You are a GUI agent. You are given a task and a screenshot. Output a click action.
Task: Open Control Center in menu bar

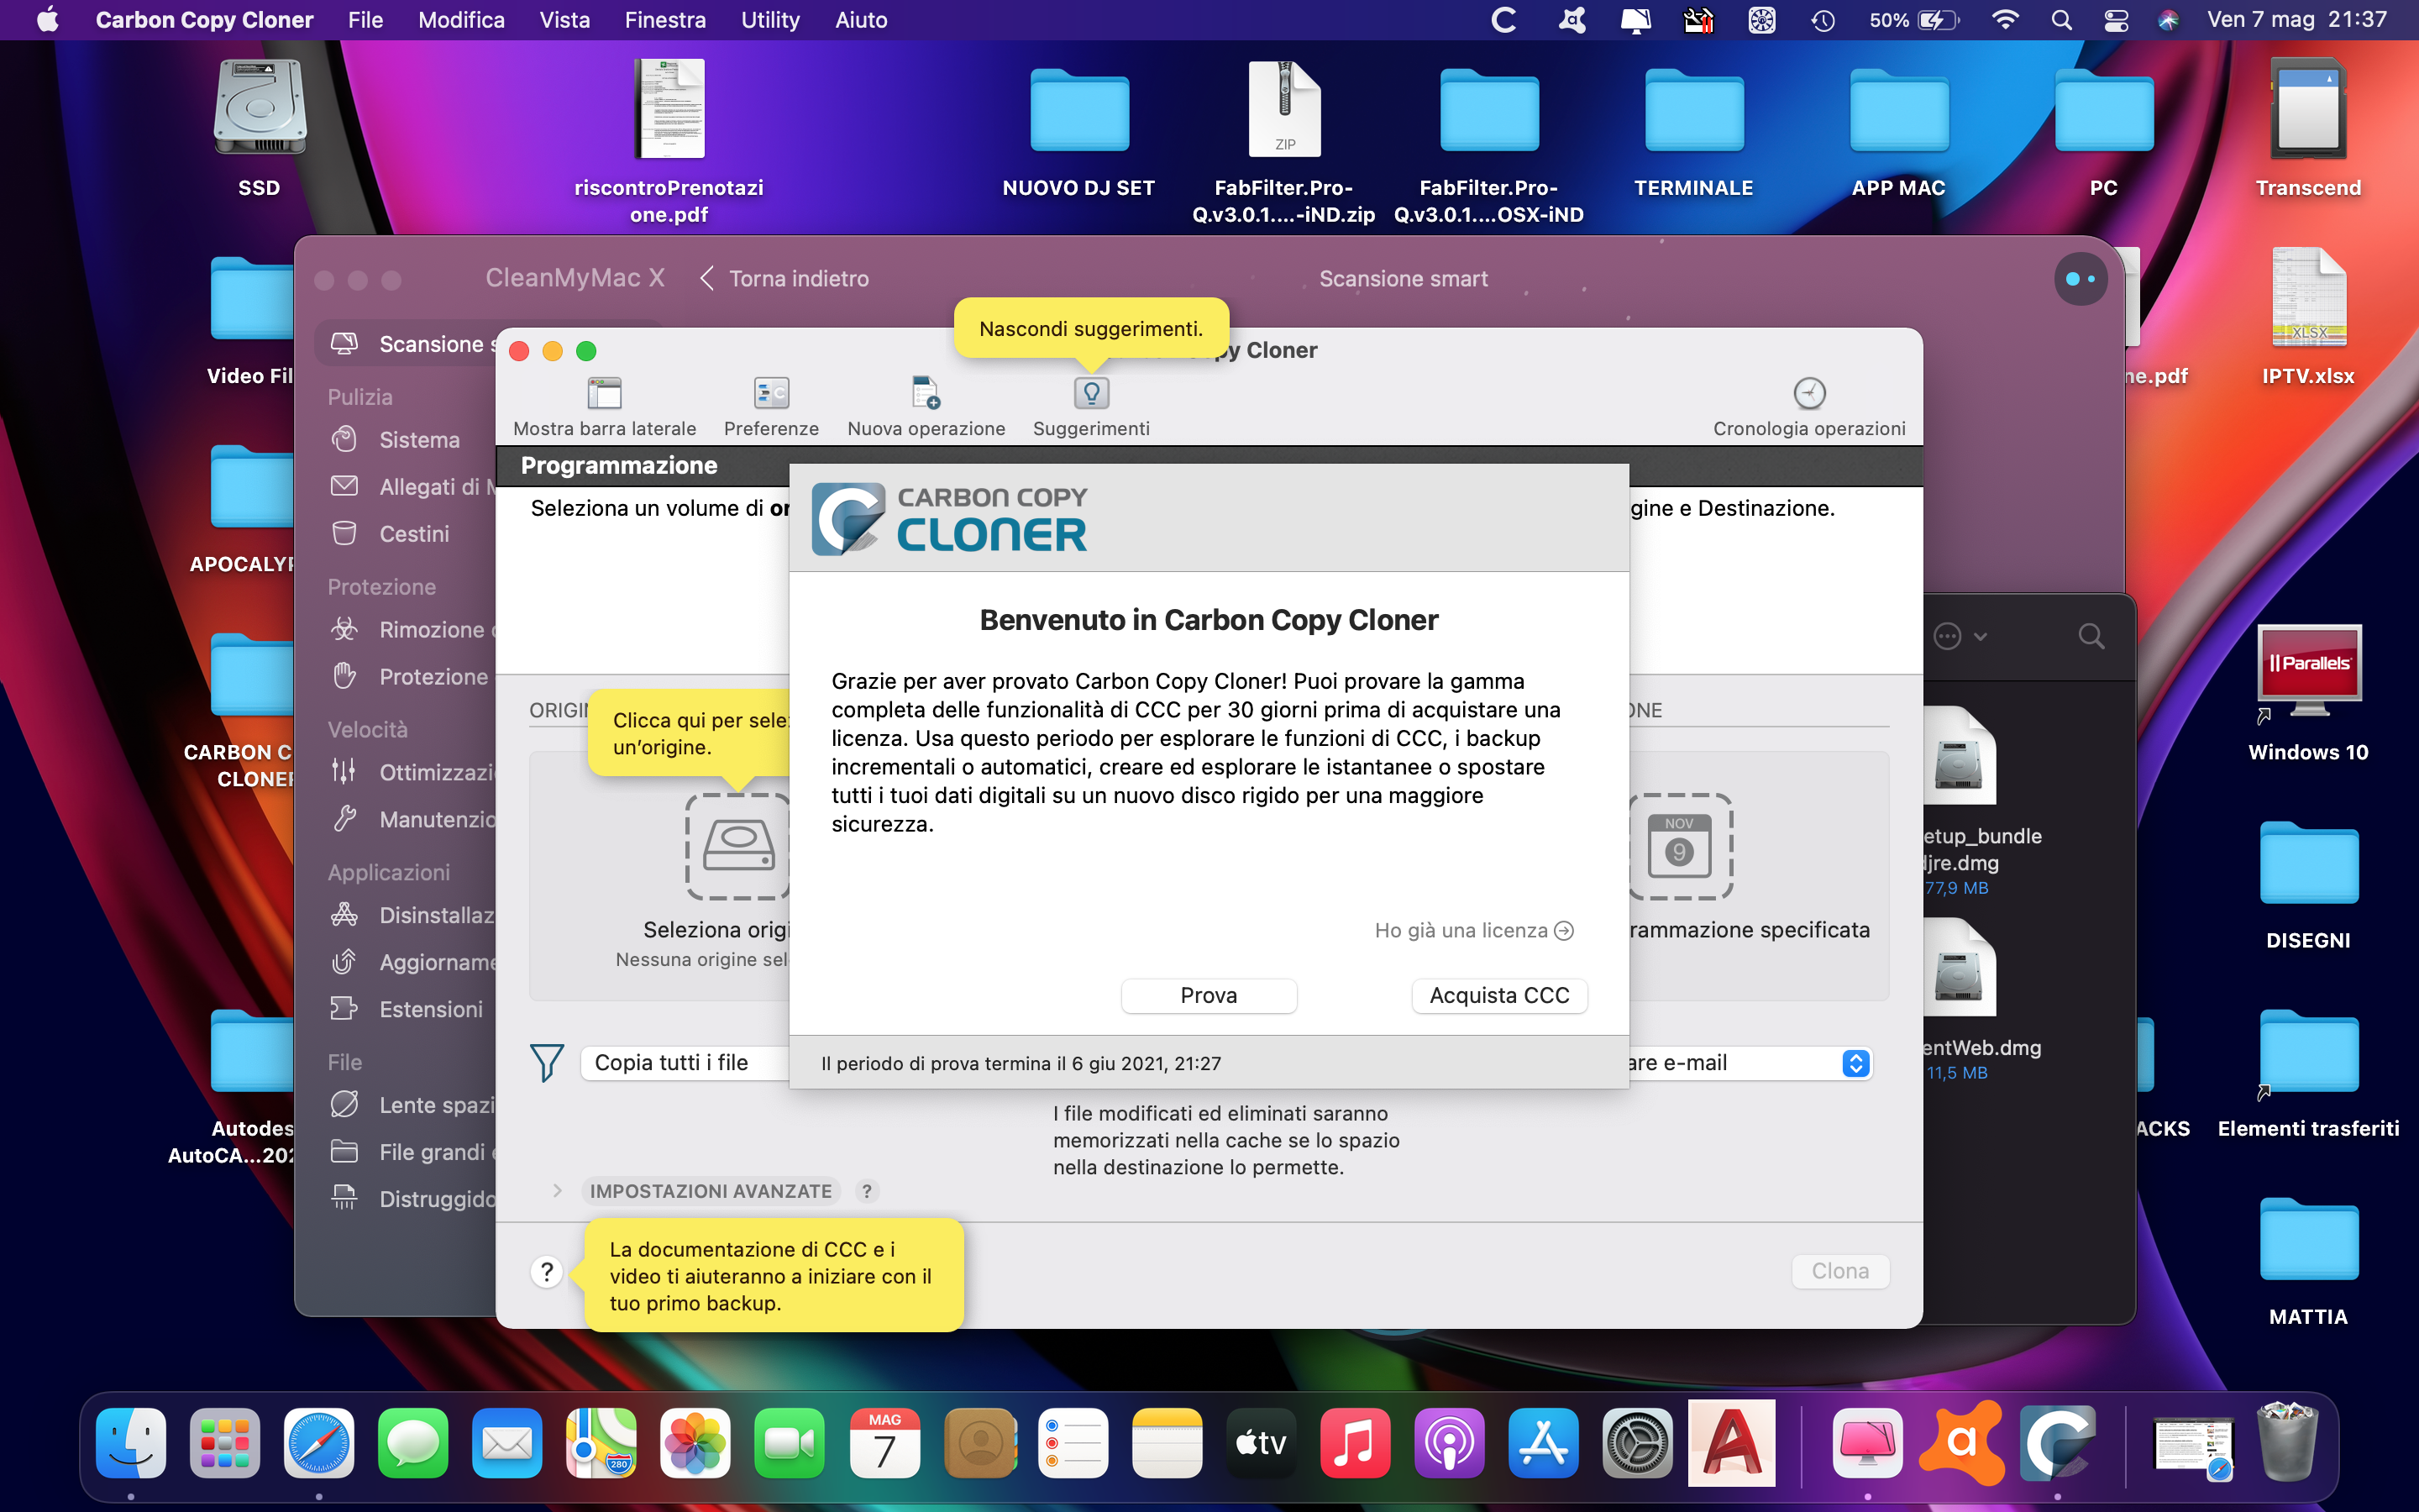click(x=2115, y=20)
